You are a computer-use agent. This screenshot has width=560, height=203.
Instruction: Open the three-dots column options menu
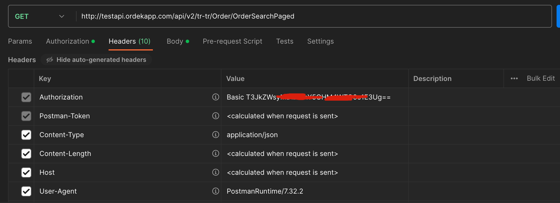[x=514, y=78]
